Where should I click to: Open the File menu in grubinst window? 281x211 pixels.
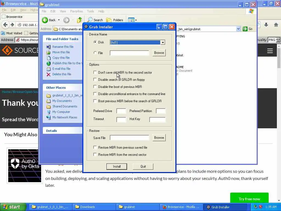pyautogui.click(x=44, y=11)
